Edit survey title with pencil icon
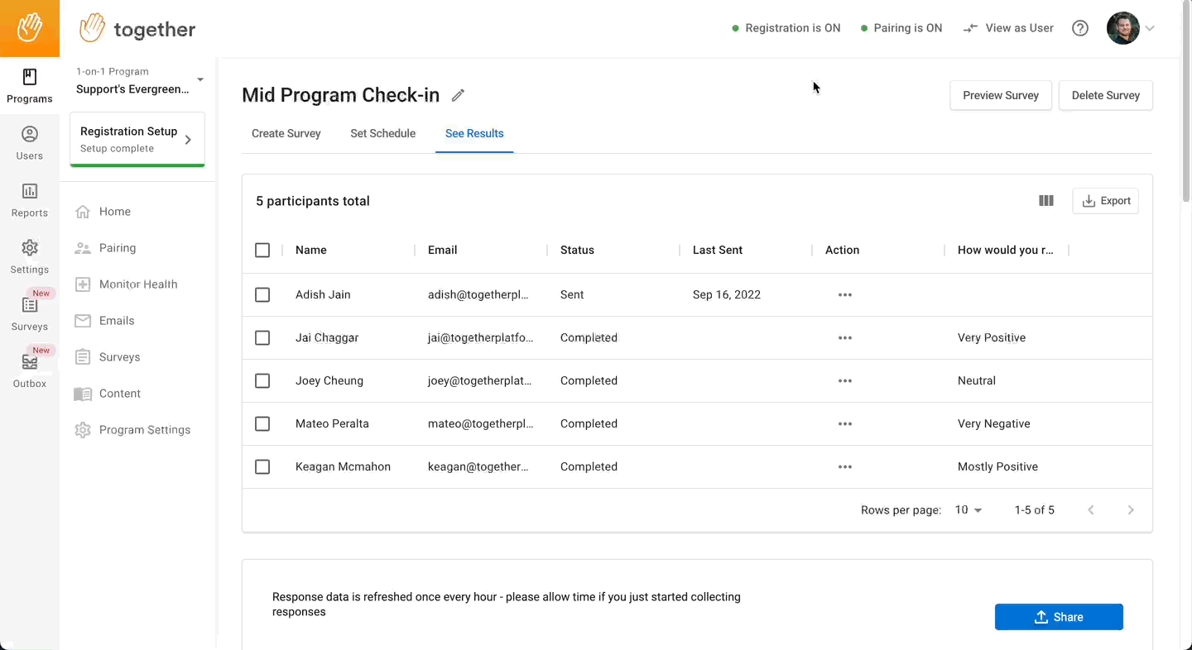 tap(458, 95)
